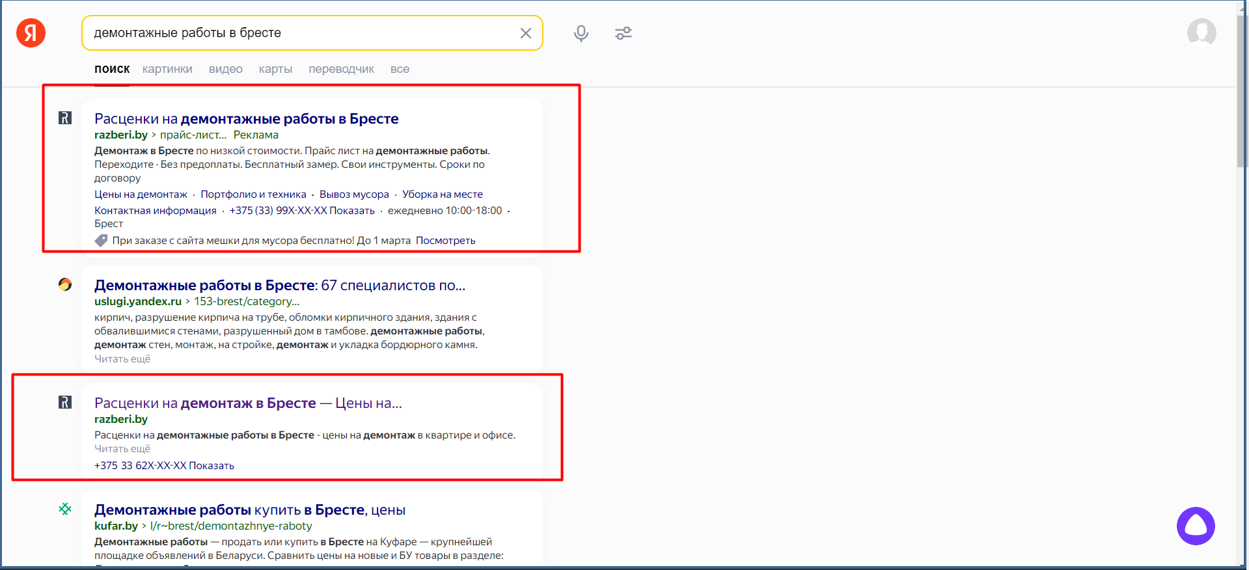
Task: Open search settings filter icon
Action: tap(624, 33)
